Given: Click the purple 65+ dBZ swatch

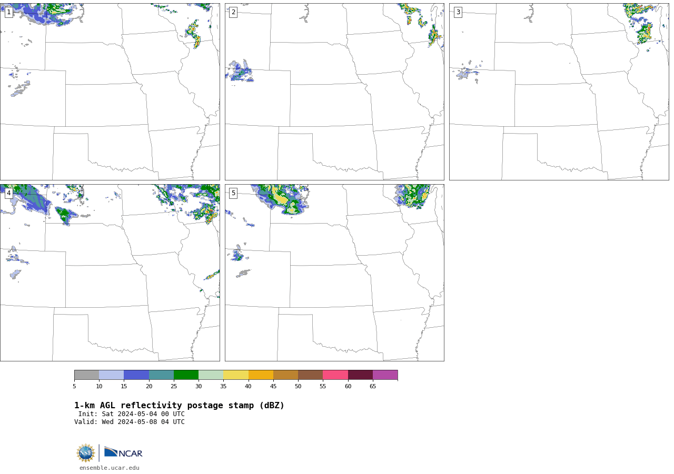Looking at the screenshot, I should [385, 375].
